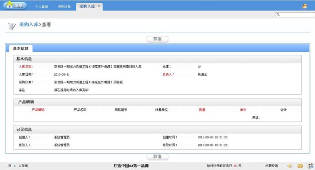This screenshot has height=170, width=315.
Task: Click the 创建时间 value 2011-09-05 10:51:26
Action: pyautogui.click(x=212, y=137)
